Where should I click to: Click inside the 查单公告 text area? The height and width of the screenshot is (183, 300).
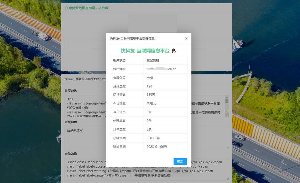(x=83, y=169)
